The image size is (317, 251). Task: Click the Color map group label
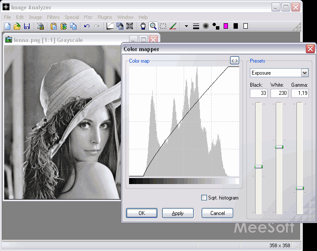tap(139, 61)
